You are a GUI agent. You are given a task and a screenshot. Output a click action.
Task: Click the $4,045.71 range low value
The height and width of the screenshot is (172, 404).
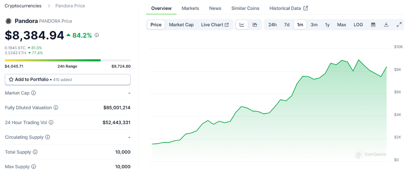tap(14, 66)
